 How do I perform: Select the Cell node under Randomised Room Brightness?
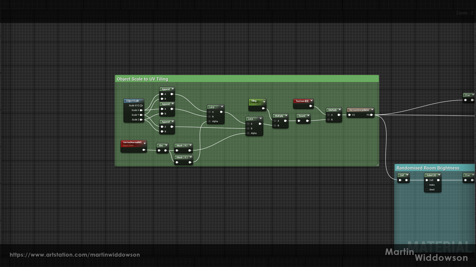coord(403,175)
